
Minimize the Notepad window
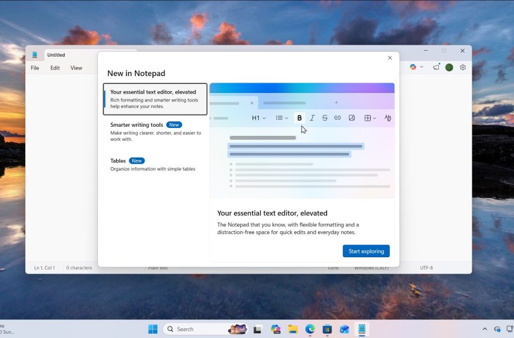pos(426,51)
